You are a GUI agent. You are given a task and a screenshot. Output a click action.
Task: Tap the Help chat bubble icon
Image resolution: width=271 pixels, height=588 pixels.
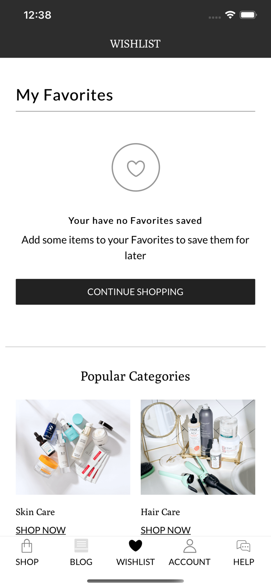[243, 545]
